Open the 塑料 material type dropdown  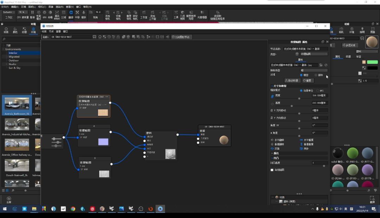367,52
